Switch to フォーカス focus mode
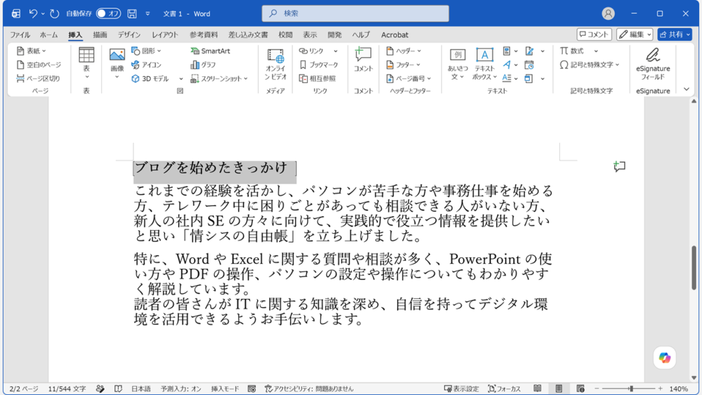 point(505,389)
